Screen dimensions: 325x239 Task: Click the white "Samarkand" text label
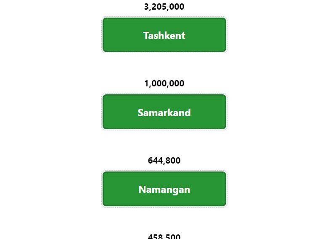coord(164,113)
